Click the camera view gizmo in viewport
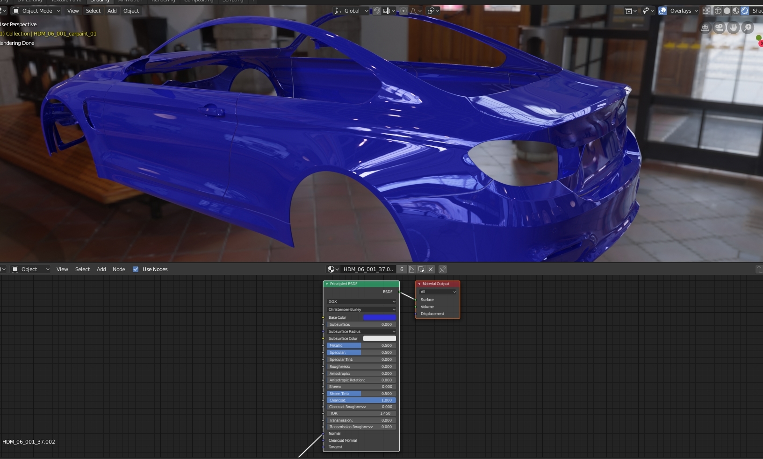Image resolution: width=763 pixels, height=459 pixels. [719, 28]
